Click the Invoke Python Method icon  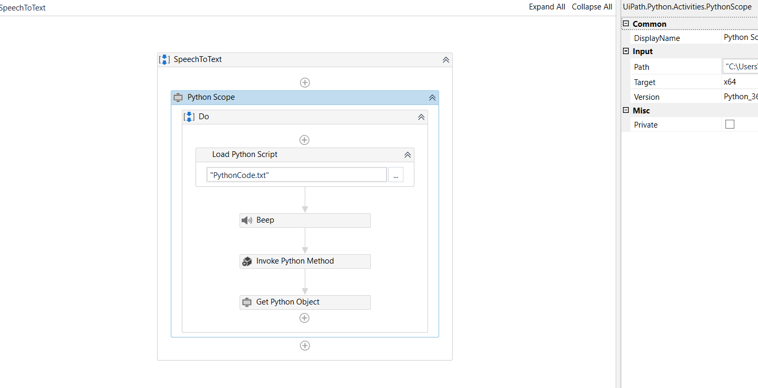(247, 261)
